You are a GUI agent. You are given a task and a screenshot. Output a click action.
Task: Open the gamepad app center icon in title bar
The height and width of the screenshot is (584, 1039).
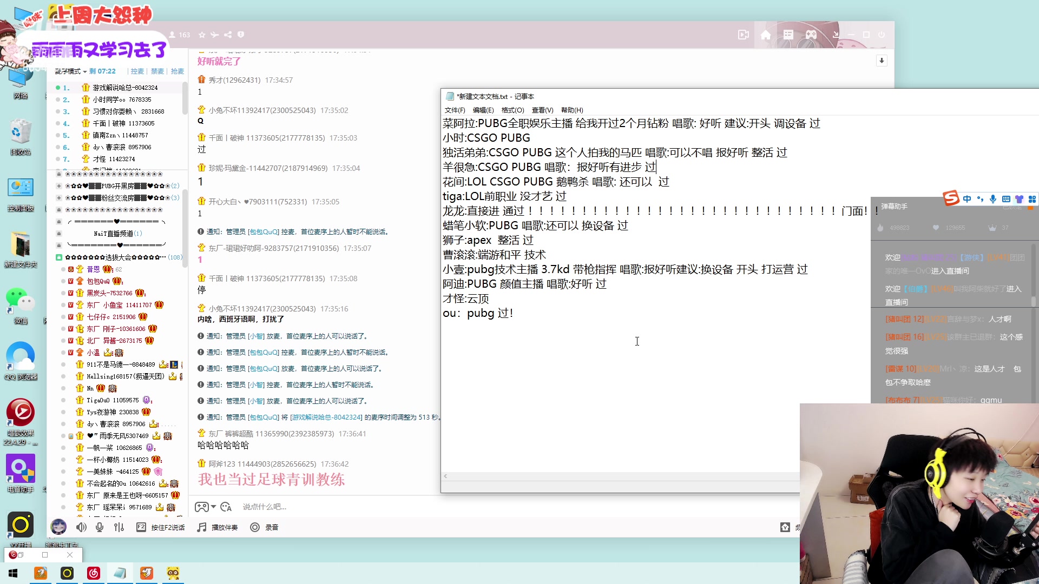811,35
